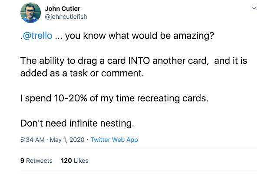
Task: View the 120 Likes list
Action: pos(74,161)
